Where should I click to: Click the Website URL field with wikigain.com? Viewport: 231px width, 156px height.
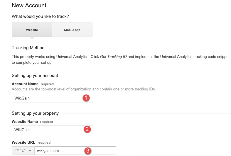pos(75,150)
